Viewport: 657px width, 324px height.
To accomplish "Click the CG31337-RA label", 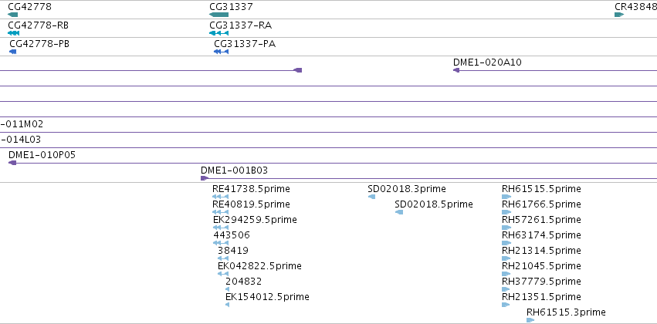I will pos(241,25).
